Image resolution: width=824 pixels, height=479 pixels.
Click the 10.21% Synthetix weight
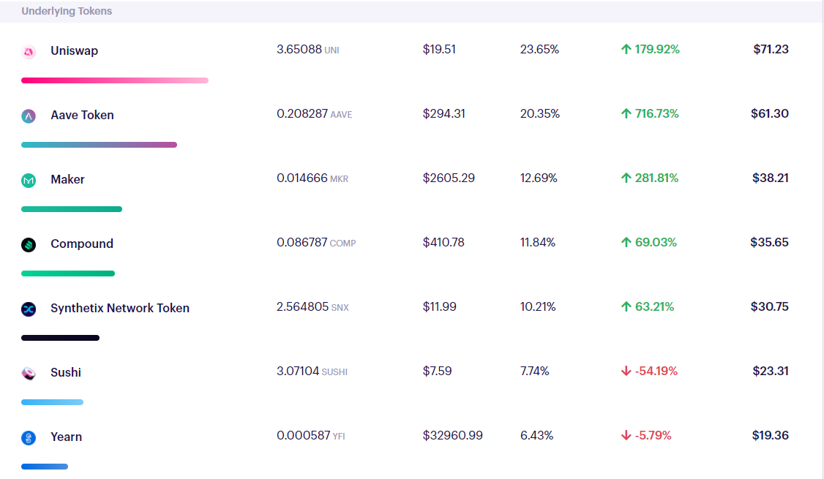pos(538,306)
